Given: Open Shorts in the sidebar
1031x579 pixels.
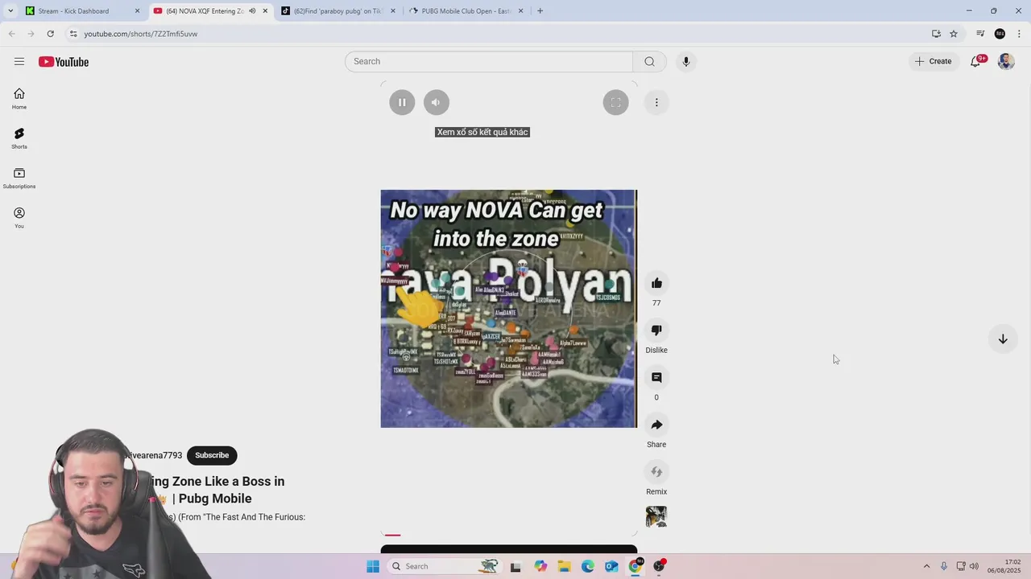Looking at the screenshot, I should click(19, 138).
